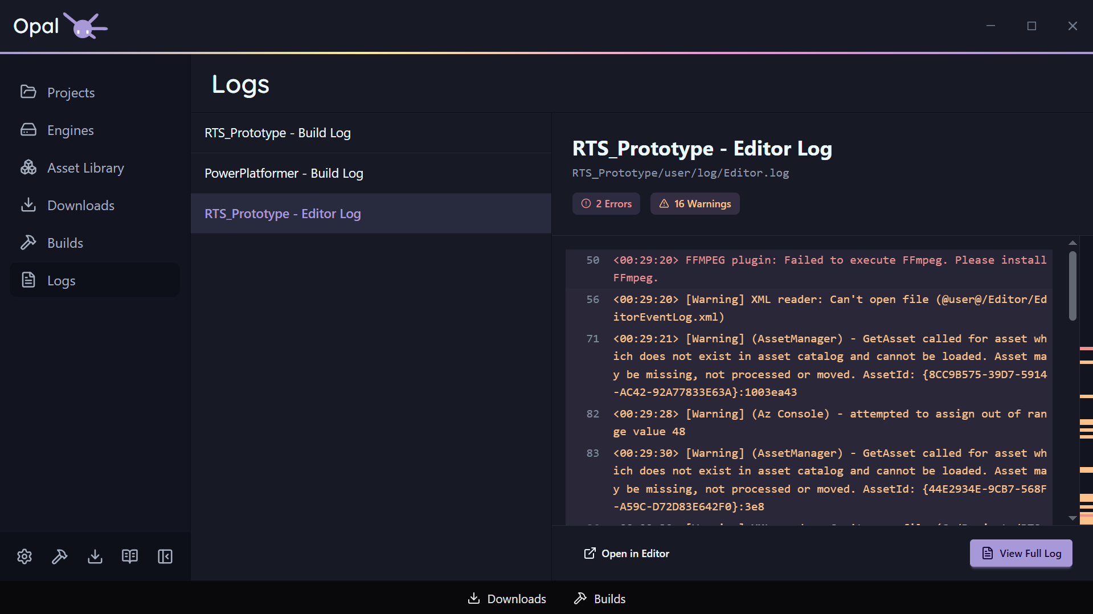1093x614 pixels.
Task: Click Open in Editor link
Action: (627, 554)
